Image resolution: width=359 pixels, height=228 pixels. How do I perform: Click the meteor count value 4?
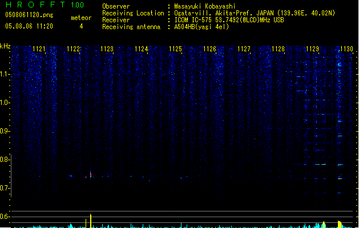81,26
